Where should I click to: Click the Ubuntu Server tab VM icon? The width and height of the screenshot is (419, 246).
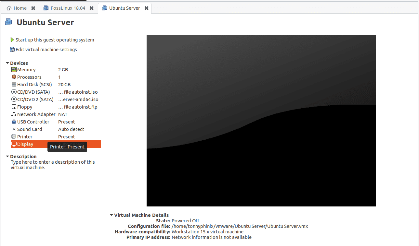[x=104, y=8]
